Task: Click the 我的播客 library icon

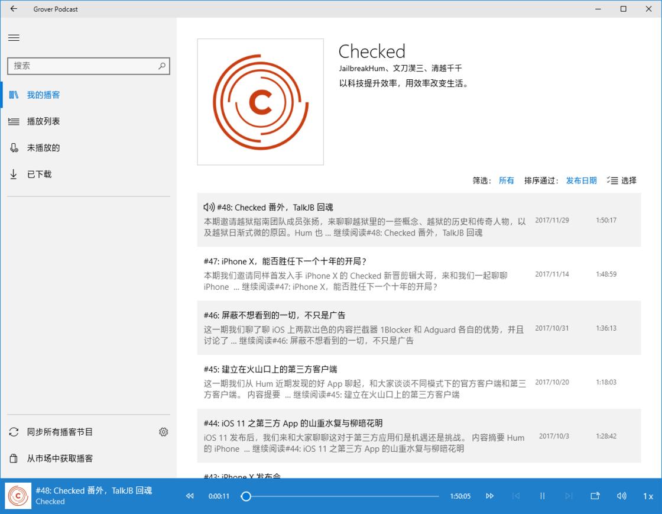Action: [x=14, y=95]
